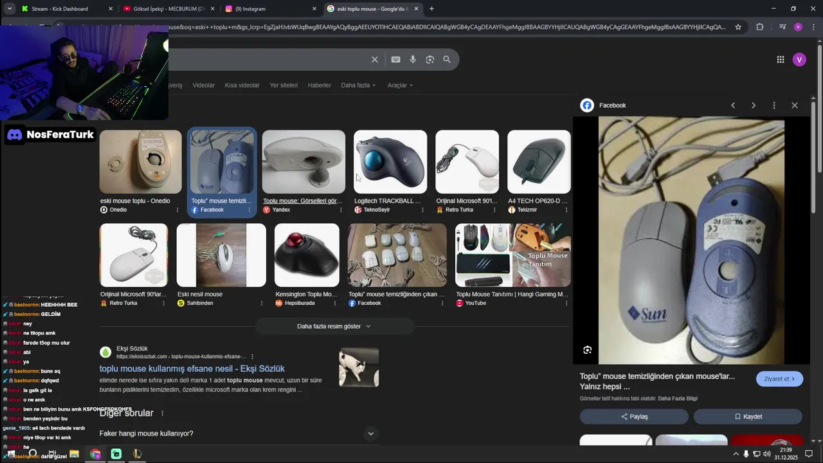Image resolution: width=823 pixels, height=463 pixels.
Task: Open options next to 'Diğer sorular'
Action: pos(162,413)
